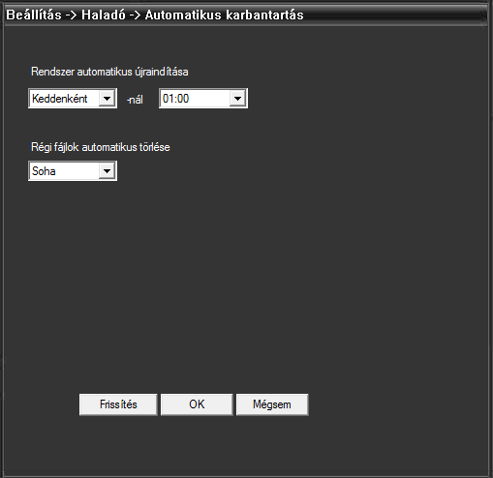Open the Keddenként reboot day combo box
The image size is (493, 478).
[73, 99]
